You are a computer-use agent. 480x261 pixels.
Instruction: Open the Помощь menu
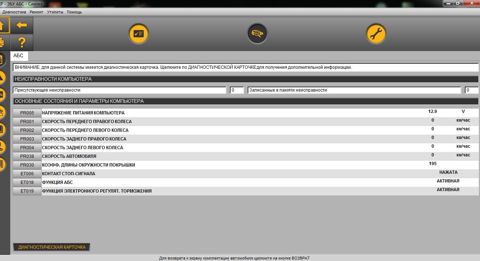click(x=74, y=12)
